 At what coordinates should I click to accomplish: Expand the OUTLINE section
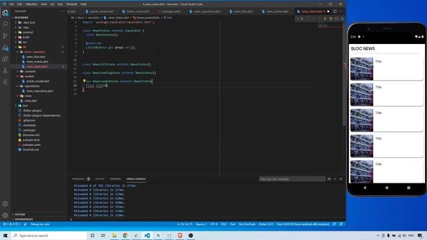(20, 215)
